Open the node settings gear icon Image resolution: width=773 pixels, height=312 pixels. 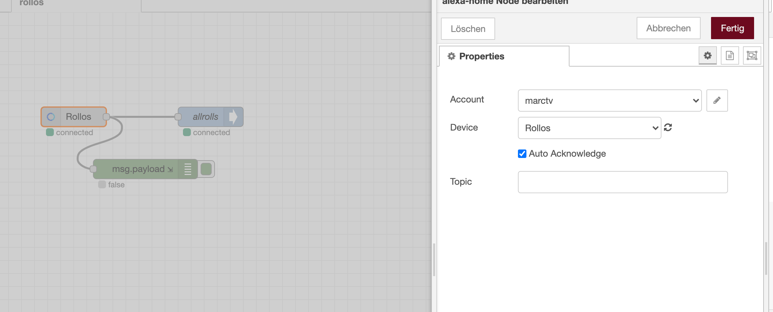pos(707,56)
